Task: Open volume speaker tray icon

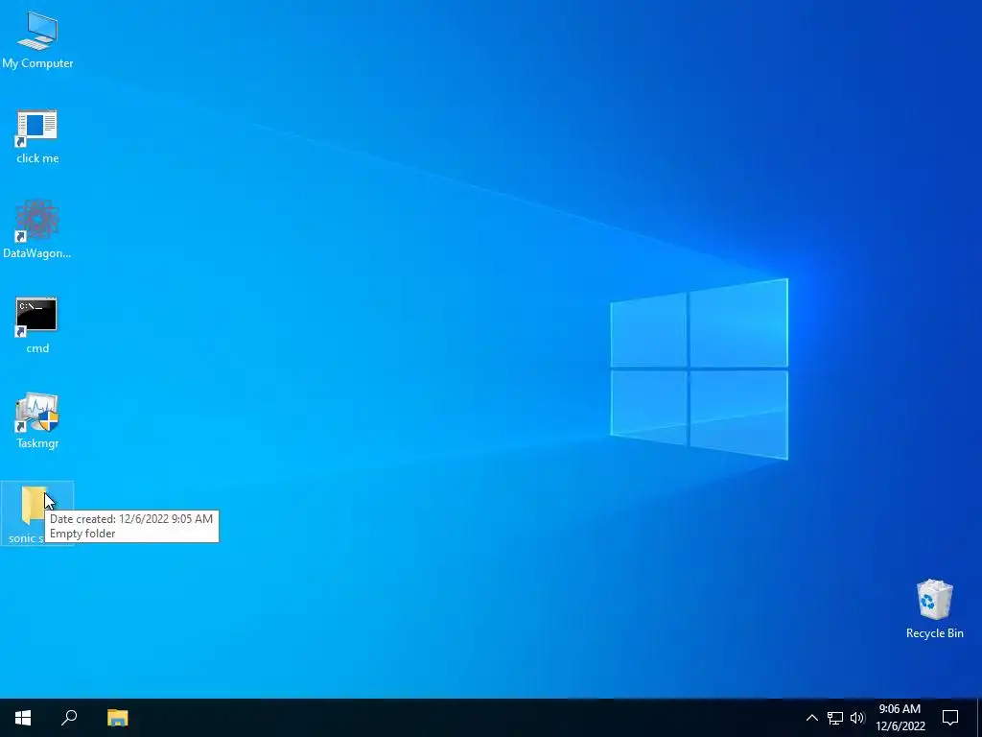Action: (x=857, y=718)
